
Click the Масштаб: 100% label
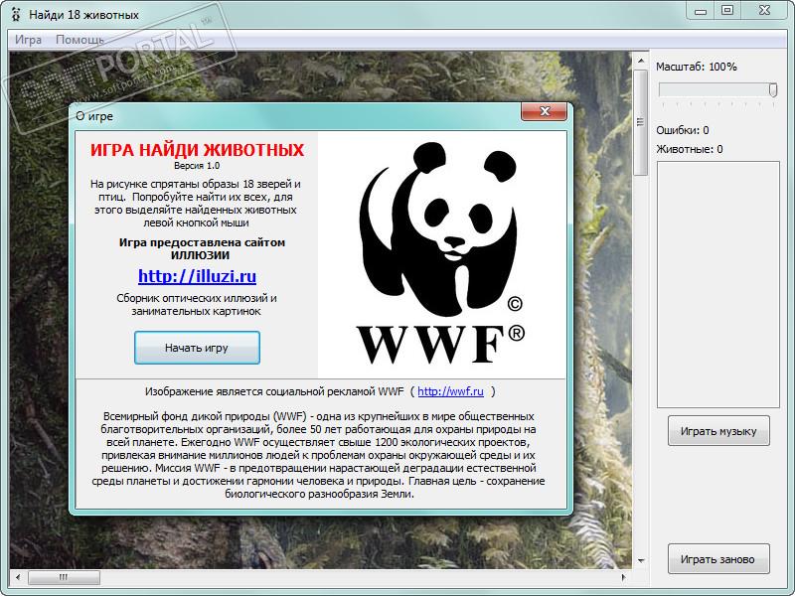tap(697, 67)
